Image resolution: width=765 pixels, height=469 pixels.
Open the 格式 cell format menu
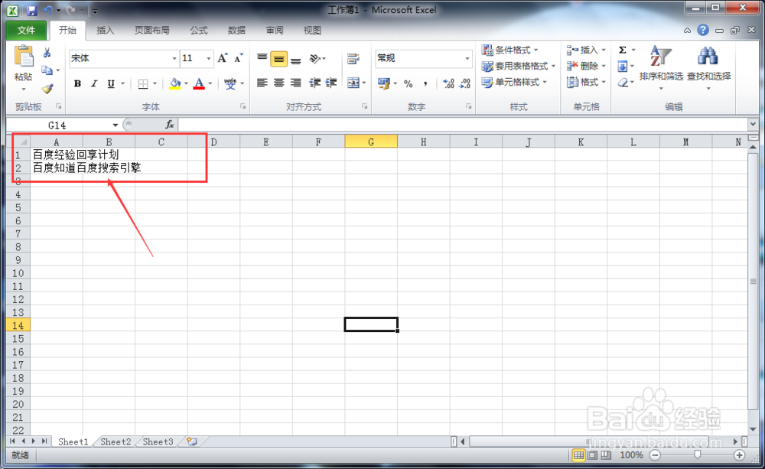pos(585,82)
